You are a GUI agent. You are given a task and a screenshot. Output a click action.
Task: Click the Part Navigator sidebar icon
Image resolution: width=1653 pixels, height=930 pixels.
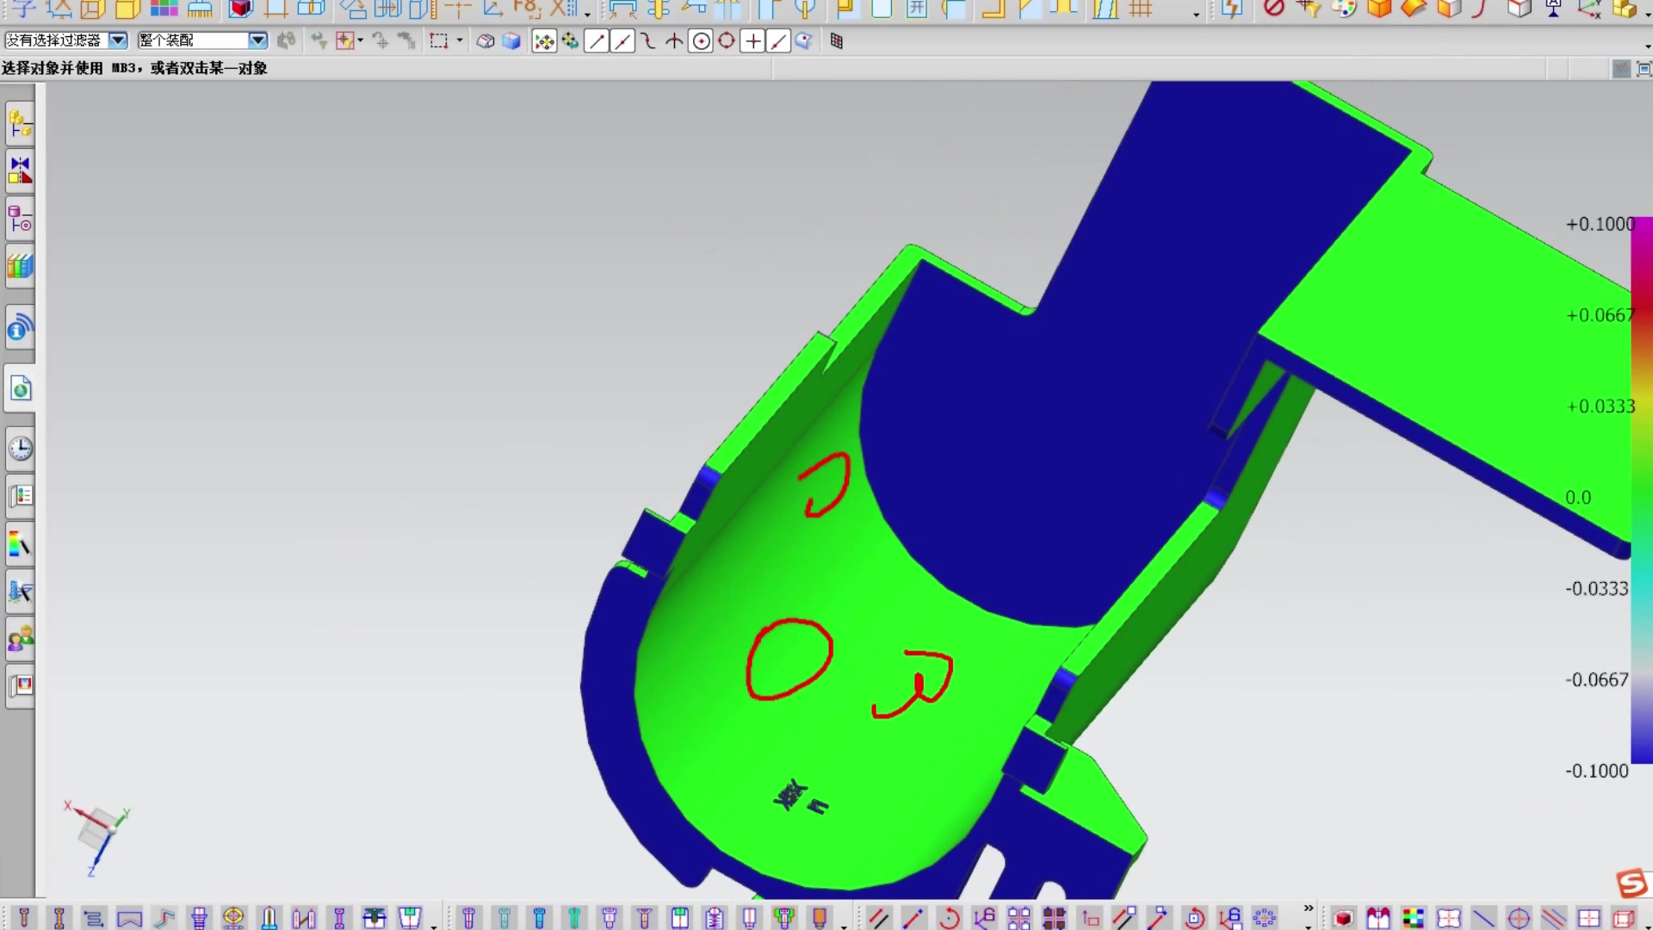coord(21,220)
